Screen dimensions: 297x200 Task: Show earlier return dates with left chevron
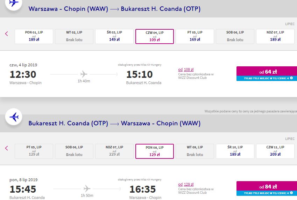pyautogui.click(x=7, y=148)
